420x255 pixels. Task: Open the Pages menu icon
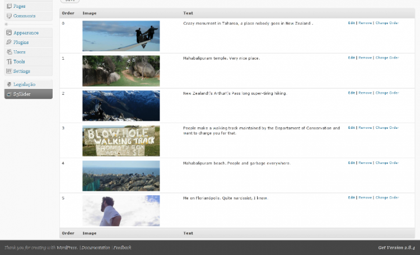tap(9, 6)
